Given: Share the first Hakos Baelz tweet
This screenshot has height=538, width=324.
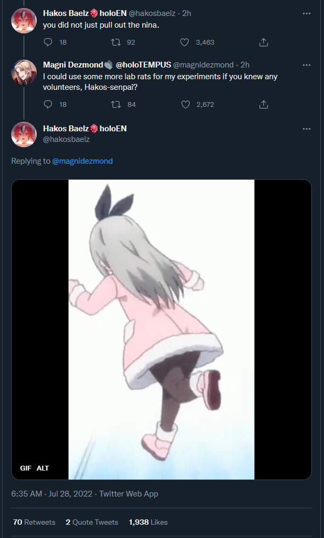Looking at the screenshot, I should 263,42.
